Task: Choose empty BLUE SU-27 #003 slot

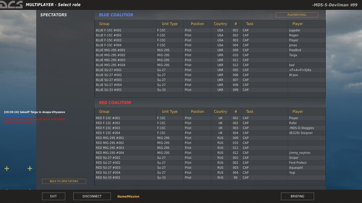Action: pos(210,80)
